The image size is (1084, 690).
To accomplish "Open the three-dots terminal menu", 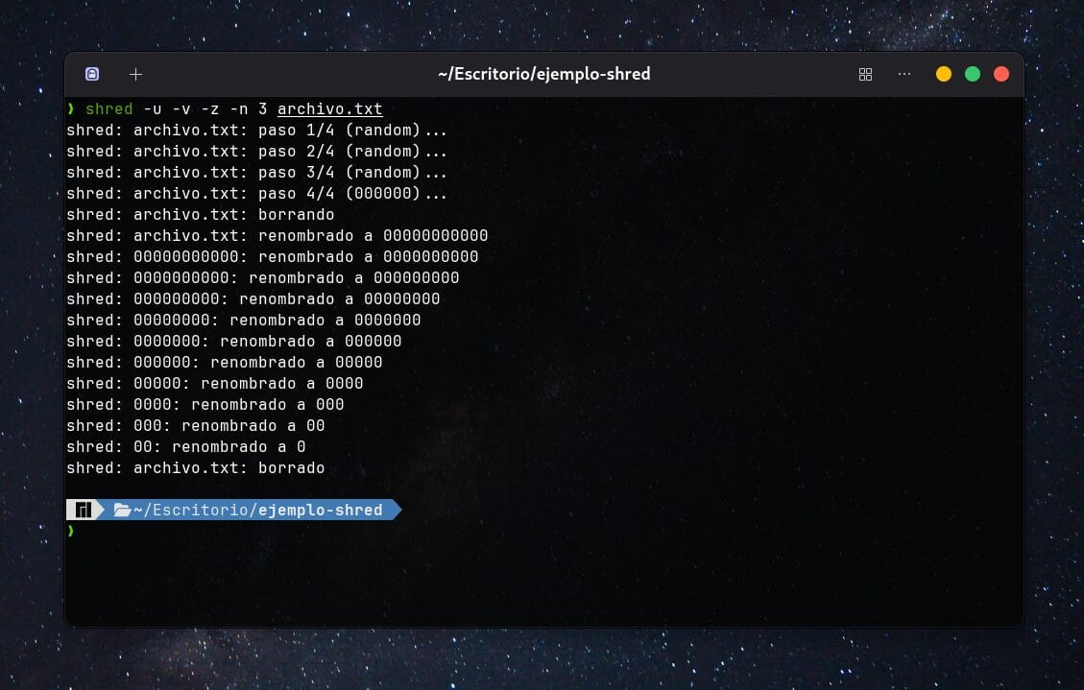I will (904, 74).
